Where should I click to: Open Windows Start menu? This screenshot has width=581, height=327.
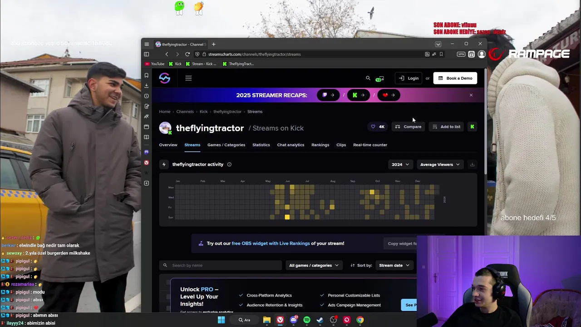pos(221,320)
